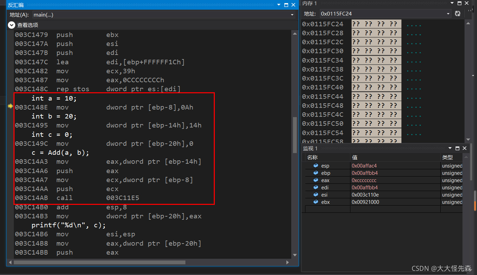The image size is (477, 275).
Task: Click ebp value 0x00affbb4
Action: (x=365, y=173)
